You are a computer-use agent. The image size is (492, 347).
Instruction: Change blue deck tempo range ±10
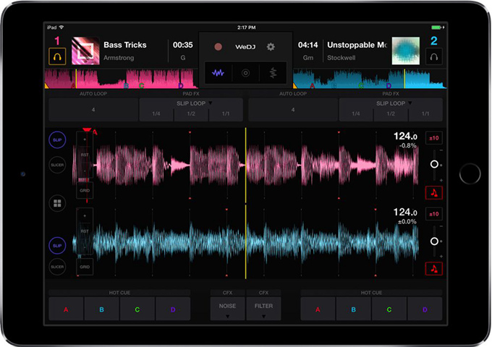point(434,214)
